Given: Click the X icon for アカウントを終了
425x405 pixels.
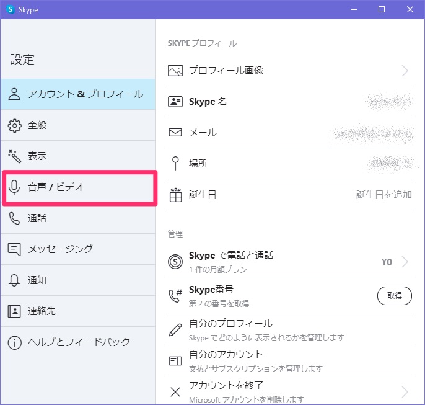Looking at the screenshot, I should tap(175, 392).
